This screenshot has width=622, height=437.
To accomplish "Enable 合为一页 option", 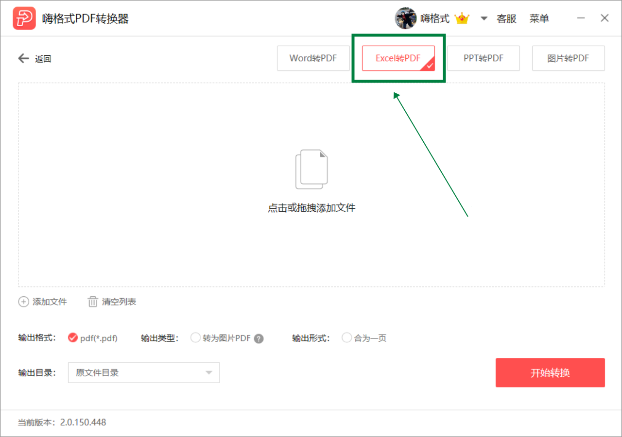I will click(346, 338).
